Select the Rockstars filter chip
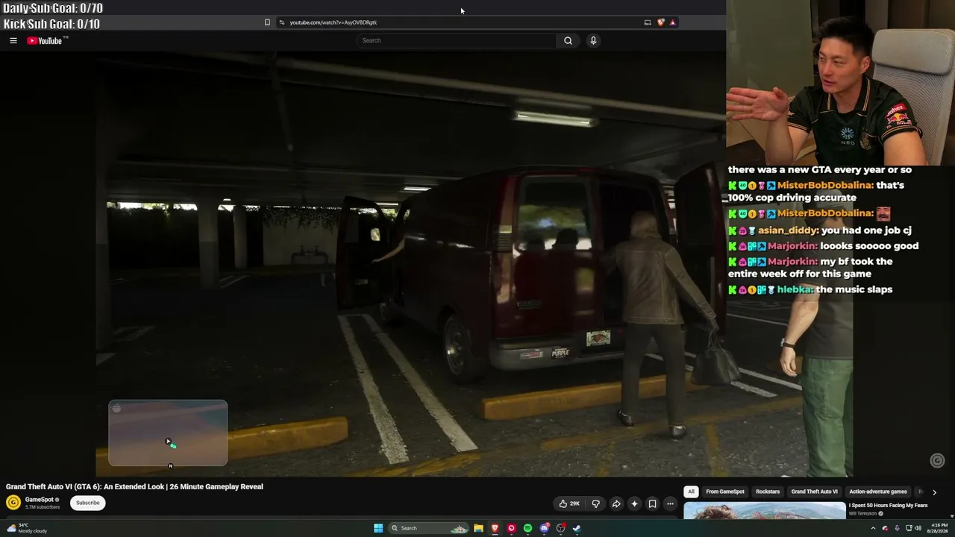Viewport: 955px width, 537px height. pyautogui.click(x=768, y=492)
